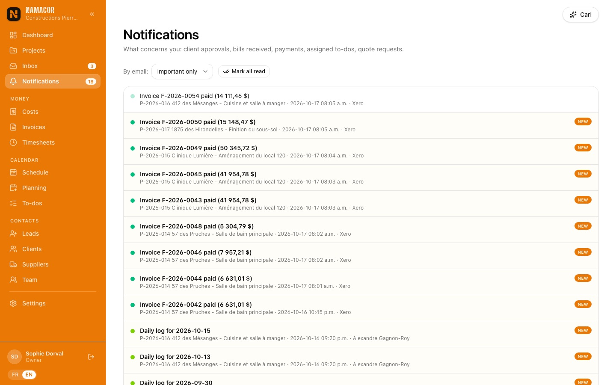The width and height of the screenshot is (616, 385).
Task: Click the green status dot for Invoice F-2026-0049
Action: tap(133, 148)
